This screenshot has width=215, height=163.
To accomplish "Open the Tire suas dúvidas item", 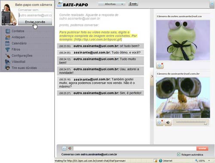I will pos(24,68).
